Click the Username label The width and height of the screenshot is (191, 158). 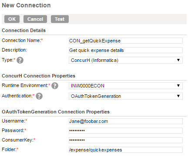click(x=14, y=121)
